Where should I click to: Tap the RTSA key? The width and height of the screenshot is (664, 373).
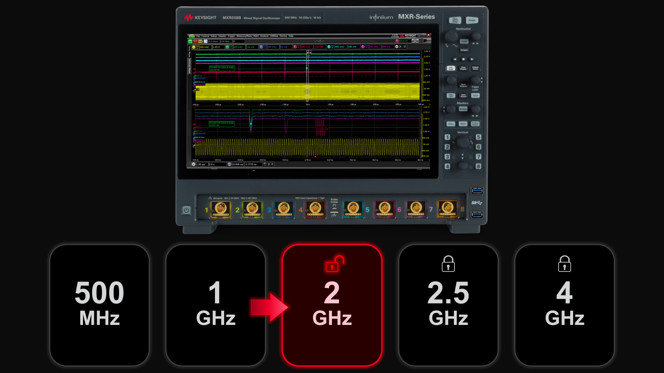coord(451,124)
